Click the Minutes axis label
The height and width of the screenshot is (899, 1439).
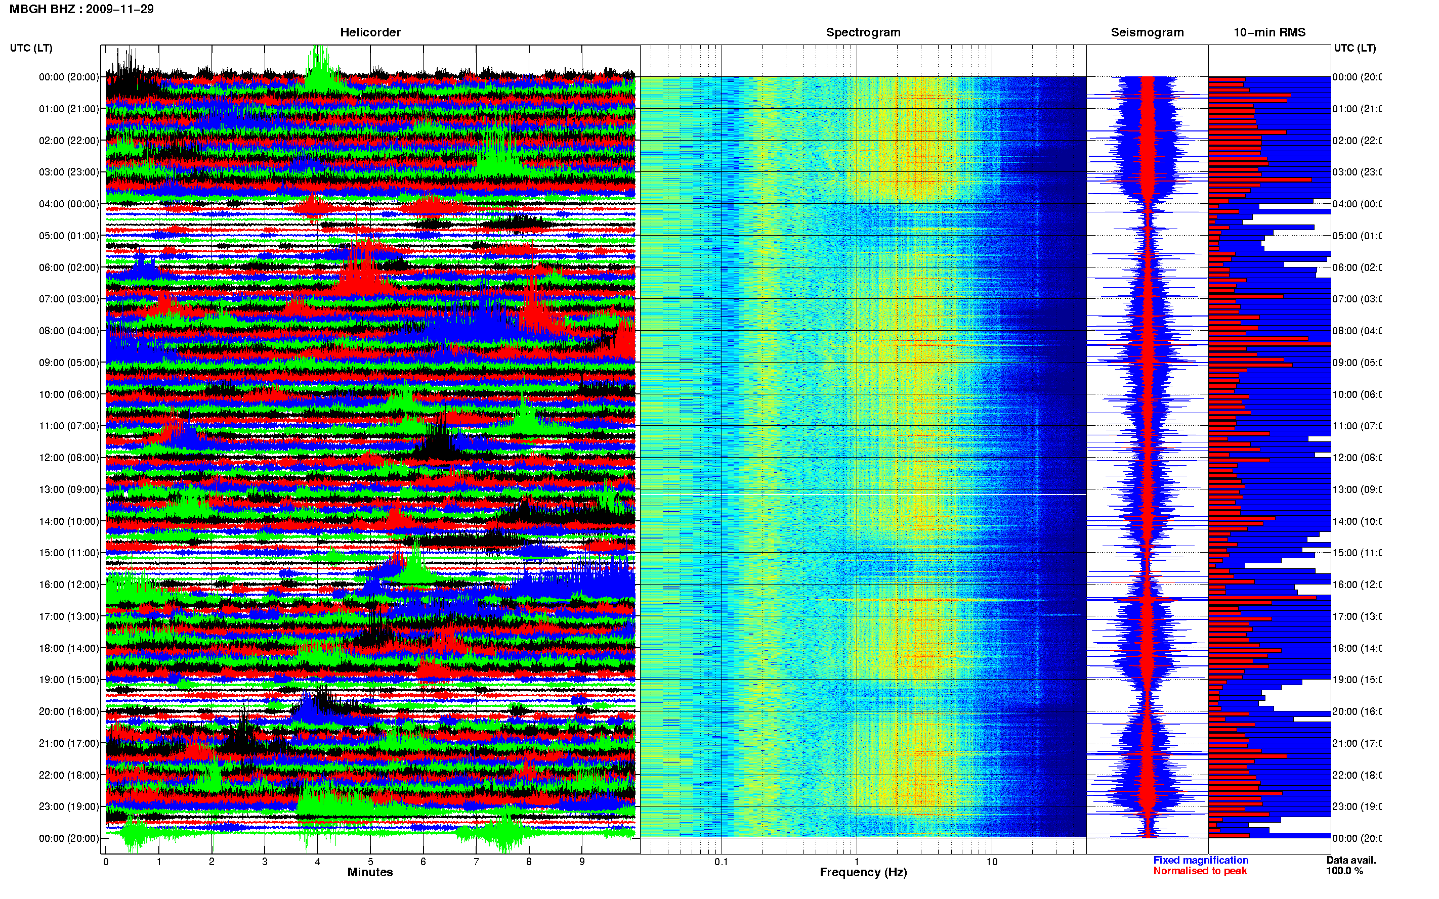(370, 872)
